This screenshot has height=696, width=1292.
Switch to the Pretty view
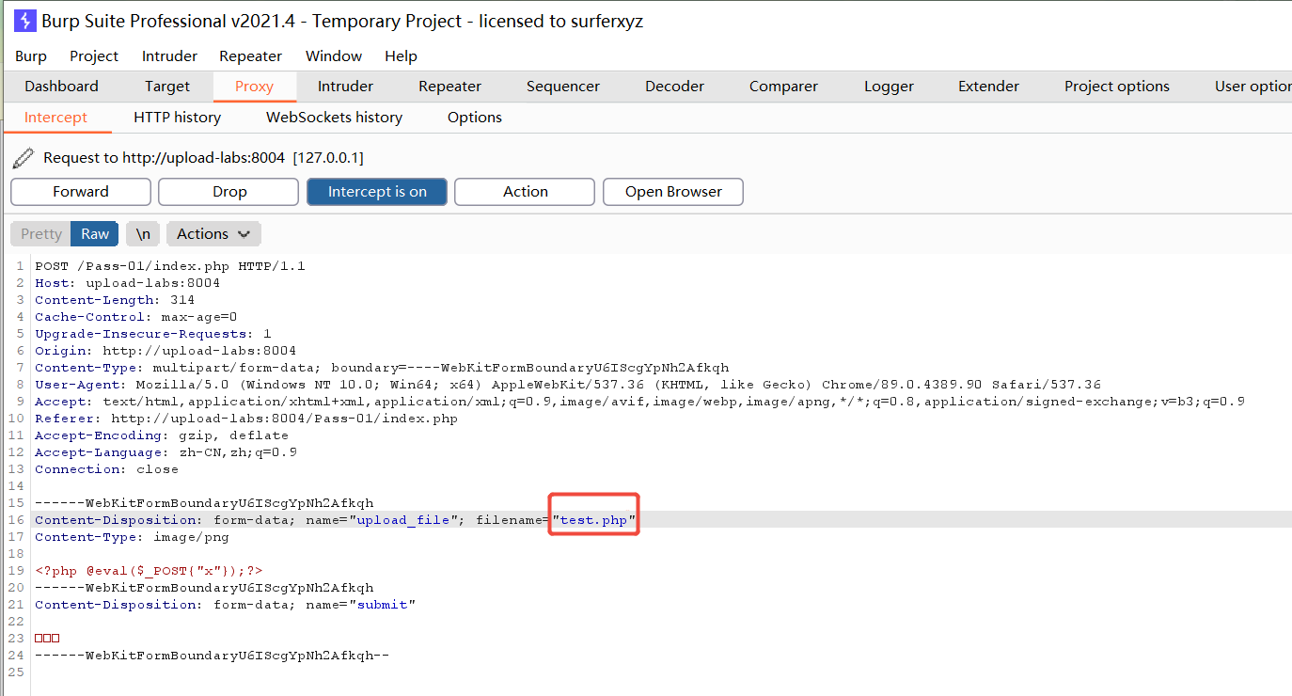[41, 234]
